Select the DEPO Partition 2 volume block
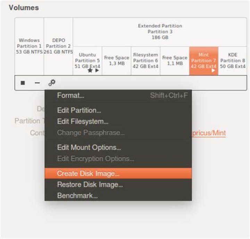Image resolution: width=250 pixels, height=239 pixels. 59,46
